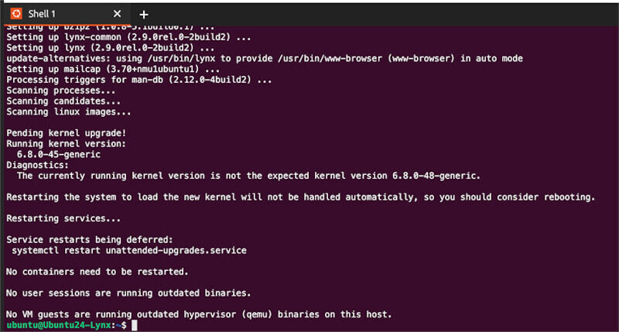Click the 'Scanning linux images...' line

click(69, 111)
